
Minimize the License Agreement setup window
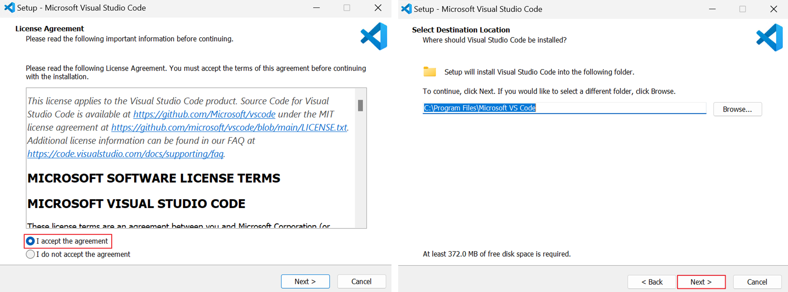tap(317, 8)
